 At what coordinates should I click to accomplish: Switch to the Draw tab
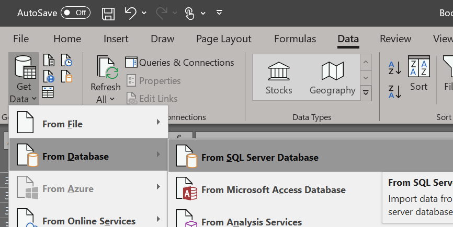[x=162, y=39]
